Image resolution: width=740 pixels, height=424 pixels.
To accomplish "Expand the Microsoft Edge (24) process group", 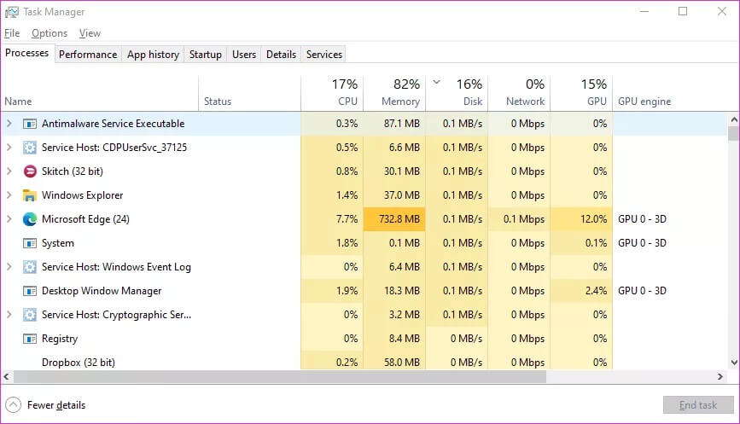I will pyautogui.click(x=9, y=219).
